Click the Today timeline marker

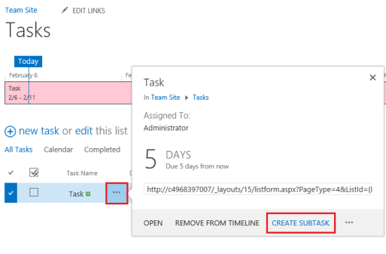28,61
